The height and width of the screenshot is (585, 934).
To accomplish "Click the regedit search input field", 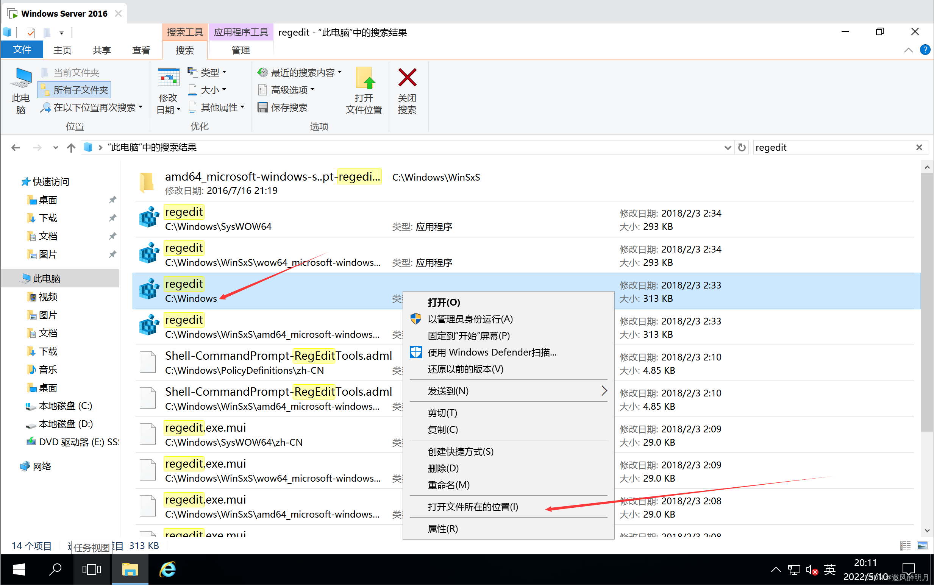I will pyautogui.click(x=832, y=147).
